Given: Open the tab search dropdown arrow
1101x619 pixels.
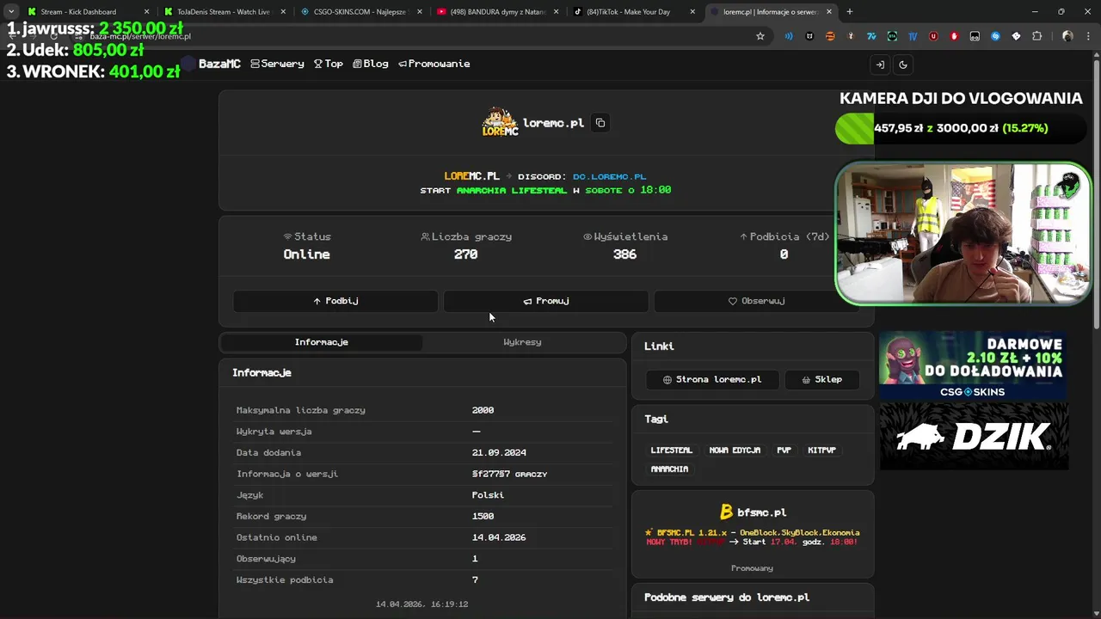Looking at the screenshot, I should click(10, 11).
